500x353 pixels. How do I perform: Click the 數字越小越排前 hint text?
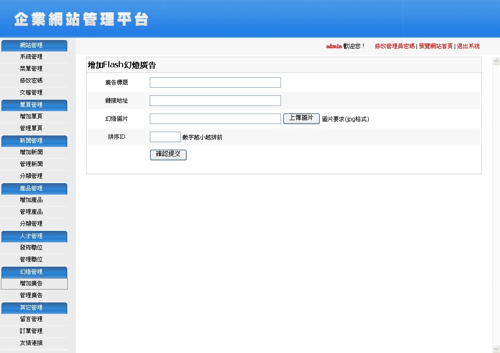tap(202, 137)
